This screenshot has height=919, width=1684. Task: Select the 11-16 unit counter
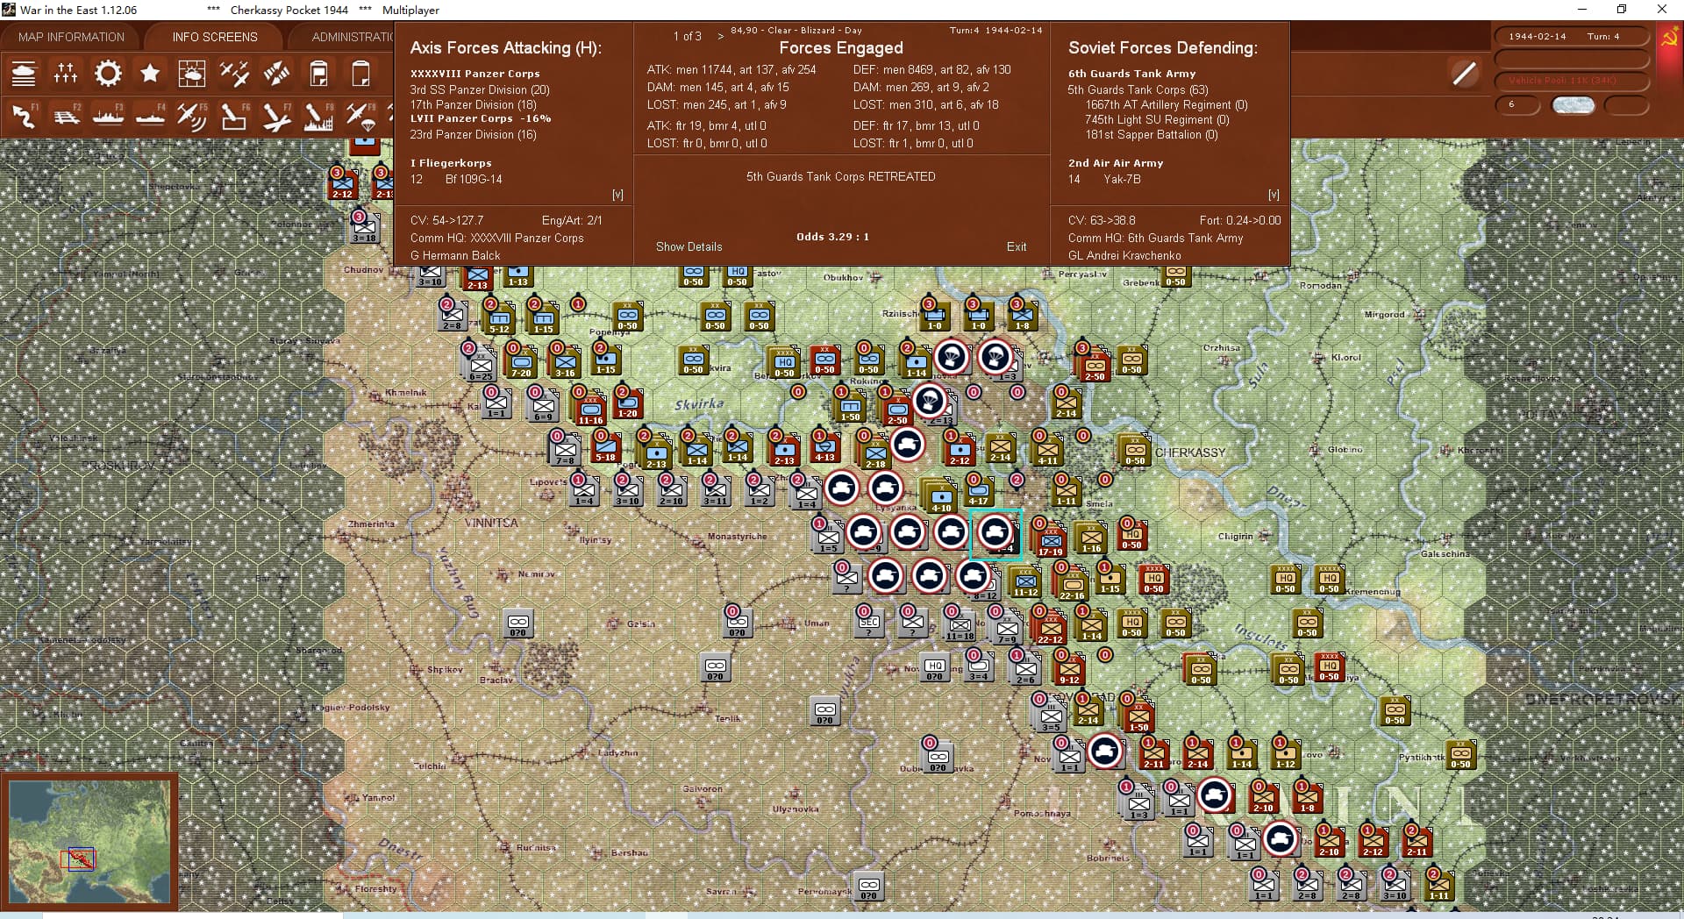tap(590, 410)
